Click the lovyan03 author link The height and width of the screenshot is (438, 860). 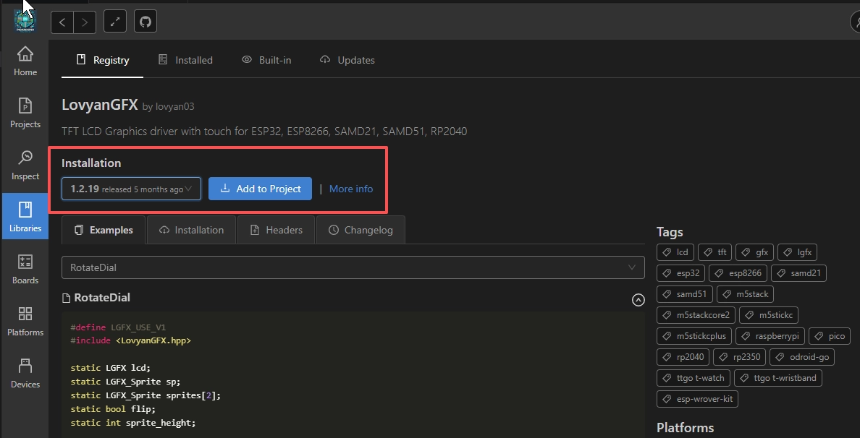pos(175,107)
